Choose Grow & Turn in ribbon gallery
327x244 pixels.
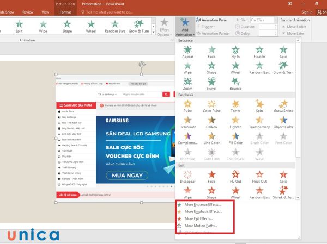point(138,27)
